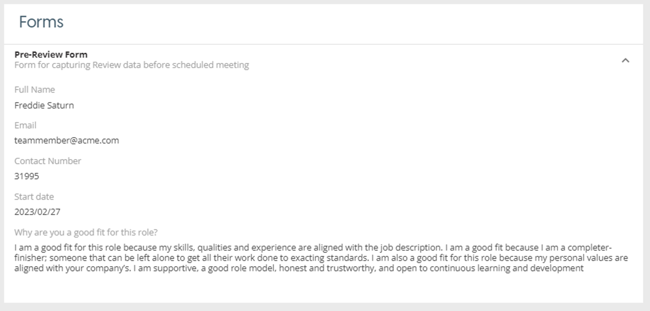
Task: Collapse the Pre-Review Form section chevron
Action: (x=625, y=61)
